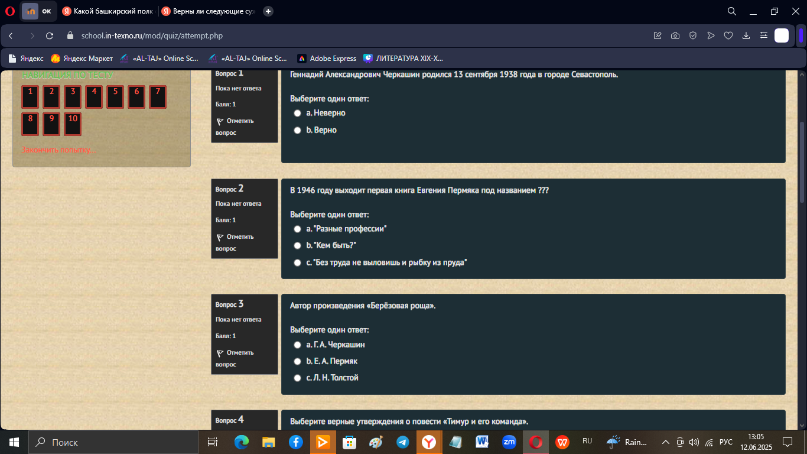Open WPS Office from the taskbar
The image size is (807, 454).
(562, 442)
